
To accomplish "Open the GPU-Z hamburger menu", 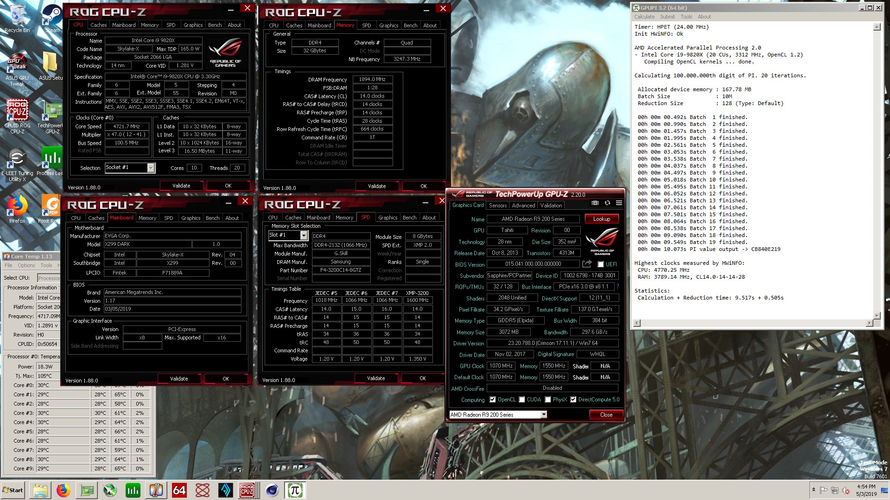I will click(619, 203).
